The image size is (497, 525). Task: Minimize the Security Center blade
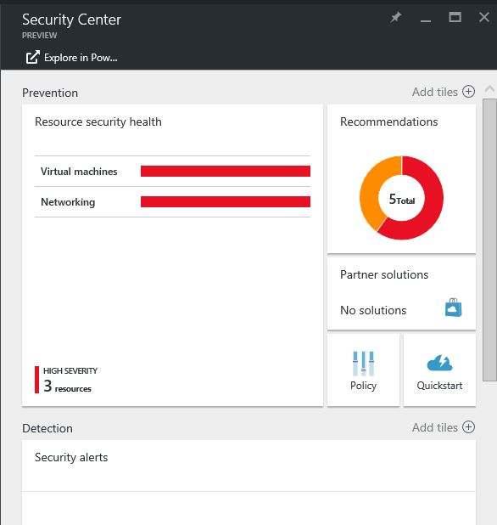click(x=426, y=20)
